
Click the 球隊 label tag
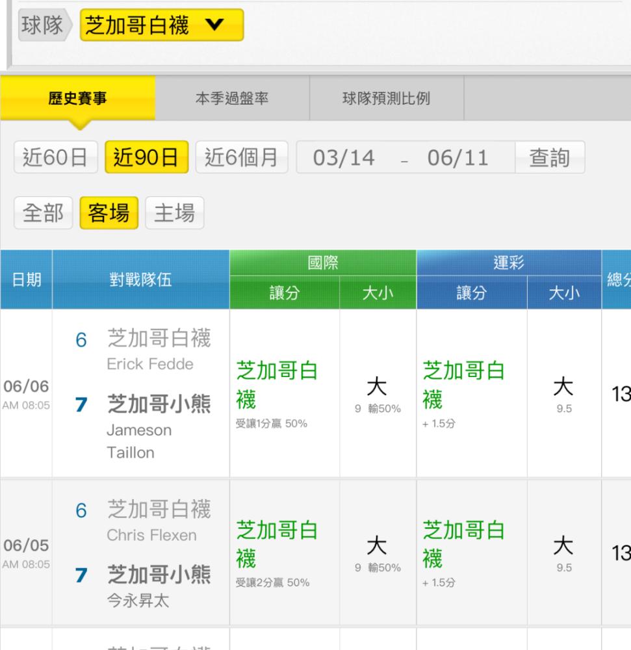tap(43, 25)
